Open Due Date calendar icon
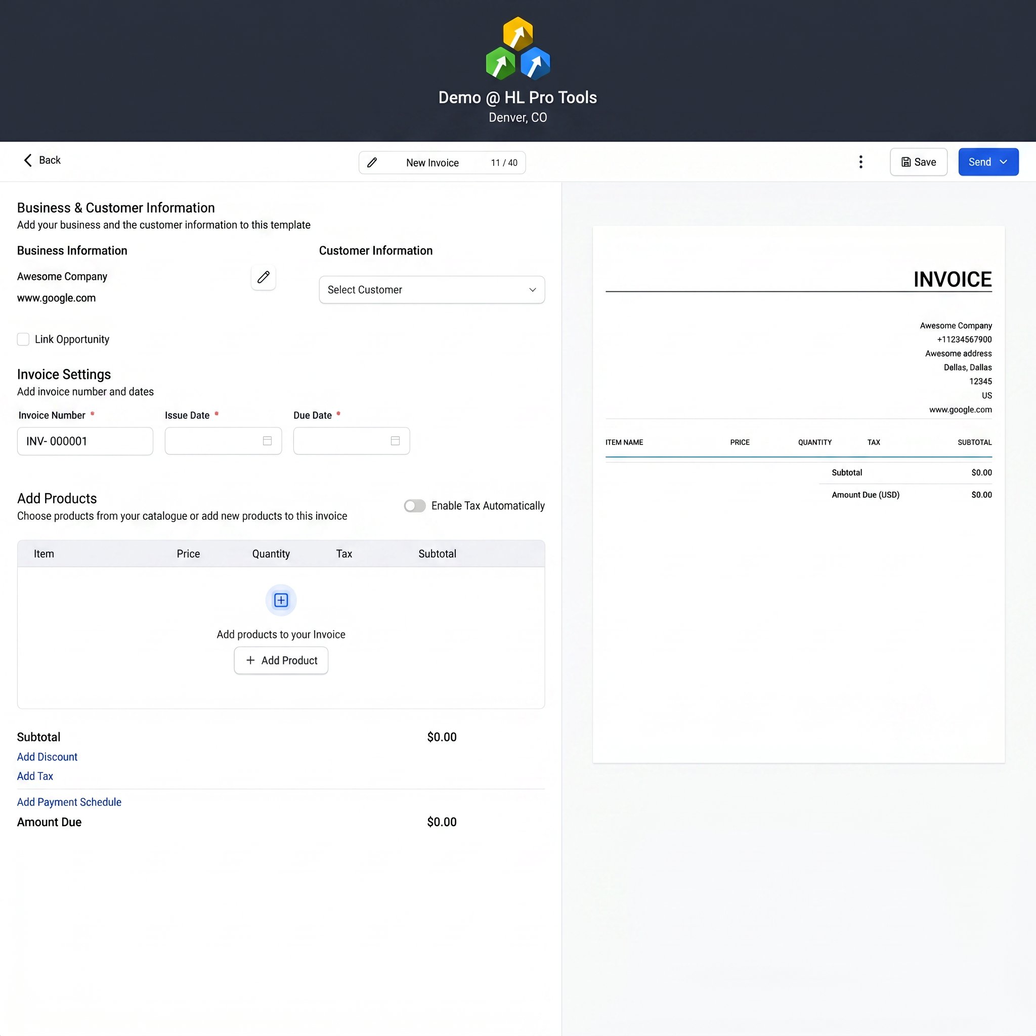This screenshot has height=1036, width=1036. click(395, 441)
